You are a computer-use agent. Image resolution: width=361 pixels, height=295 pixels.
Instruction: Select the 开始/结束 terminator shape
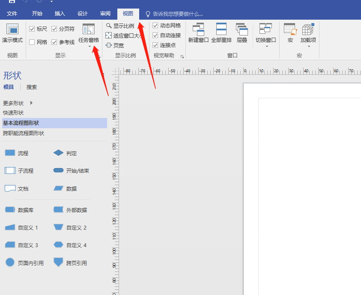[58, 171]
